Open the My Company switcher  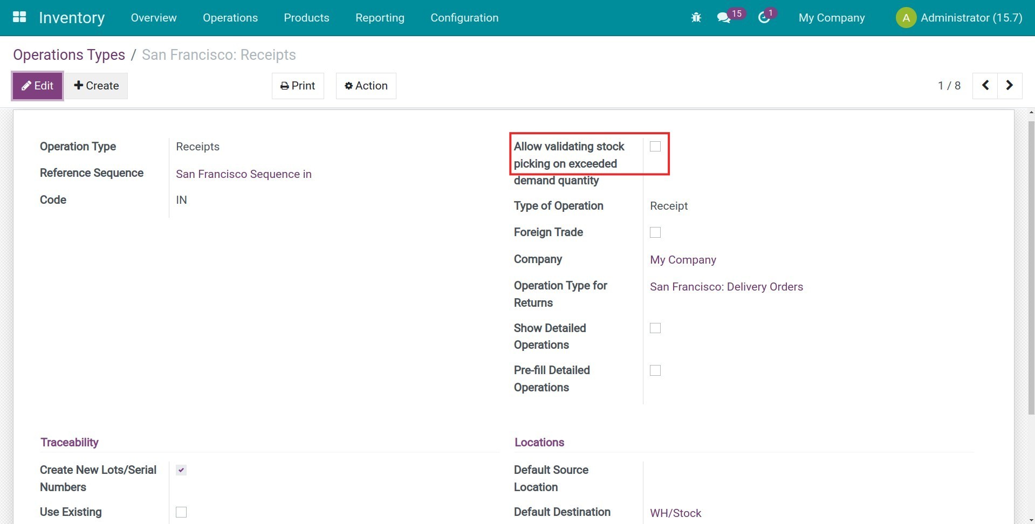(831, 18)
